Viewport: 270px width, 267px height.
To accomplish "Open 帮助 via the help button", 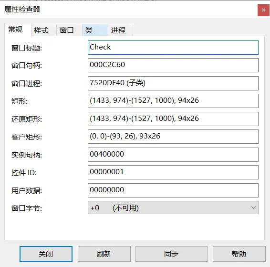I will tap(239, 254).
